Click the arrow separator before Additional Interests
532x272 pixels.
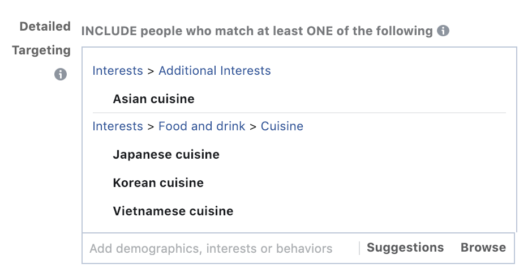click(x=151, y=71)
